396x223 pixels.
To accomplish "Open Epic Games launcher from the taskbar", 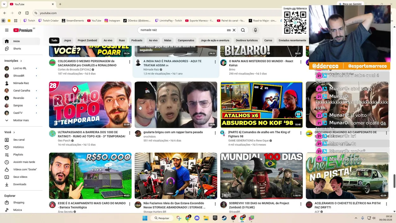I will 215,218.
